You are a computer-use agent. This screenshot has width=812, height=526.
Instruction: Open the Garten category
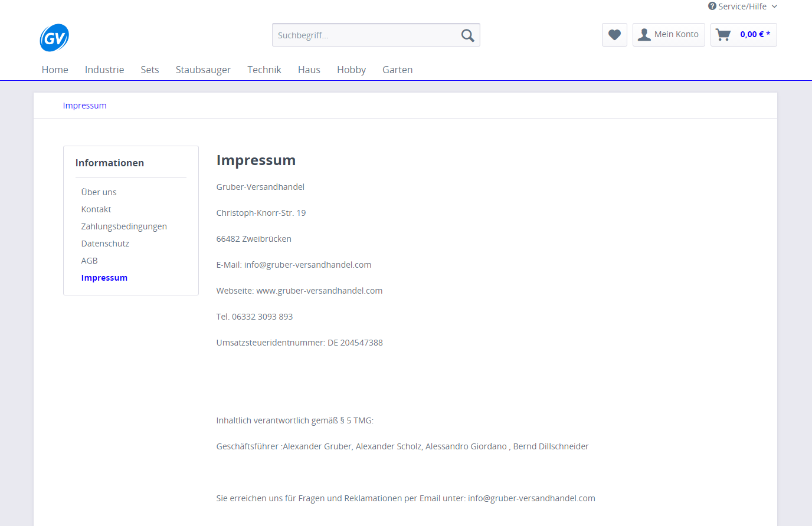[x=398, y=70]
